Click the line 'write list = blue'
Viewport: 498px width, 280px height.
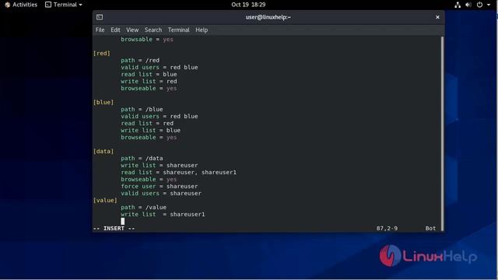150,130
